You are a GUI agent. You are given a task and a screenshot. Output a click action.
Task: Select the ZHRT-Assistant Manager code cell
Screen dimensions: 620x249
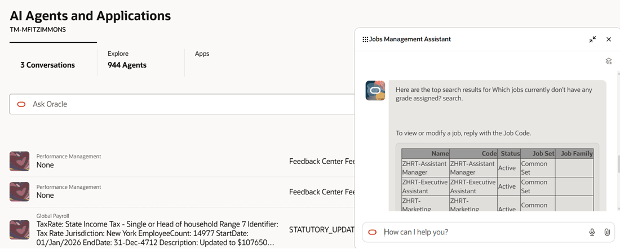coord(473,168)
